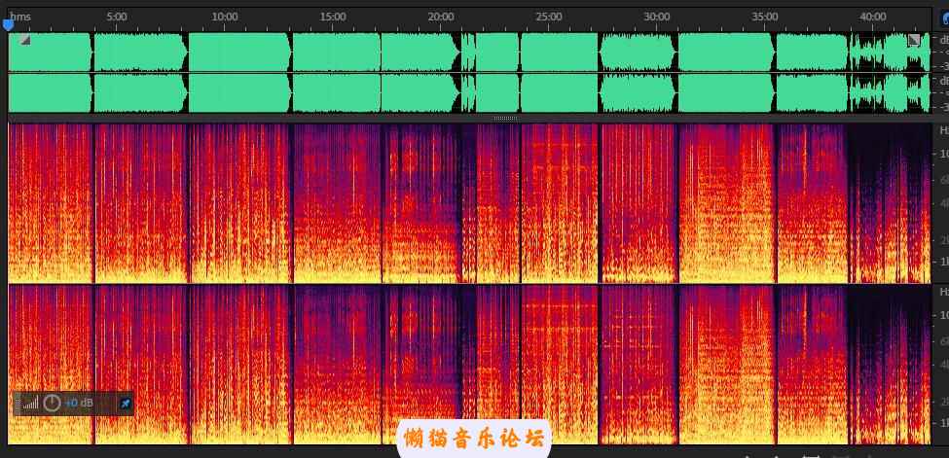
Task: Open the hms time format label
Action: tap(20, 17)
